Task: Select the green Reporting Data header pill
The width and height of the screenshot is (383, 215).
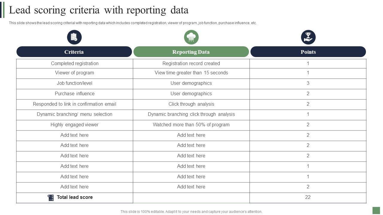Action: 191,52
